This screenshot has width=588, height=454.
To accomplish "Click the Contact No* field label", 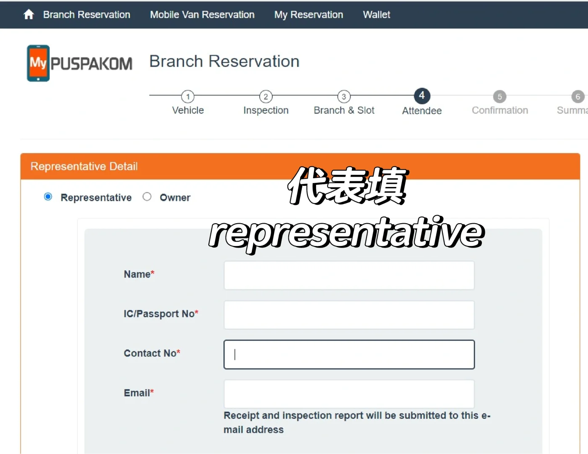I will 152,353.
